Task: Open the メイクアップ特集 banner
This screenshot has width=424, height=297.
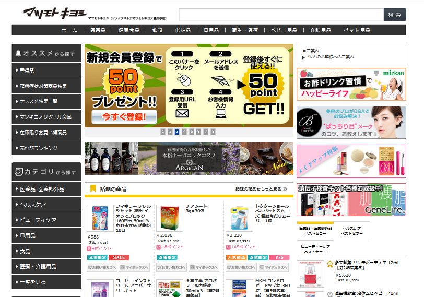Action: point(351,161)
